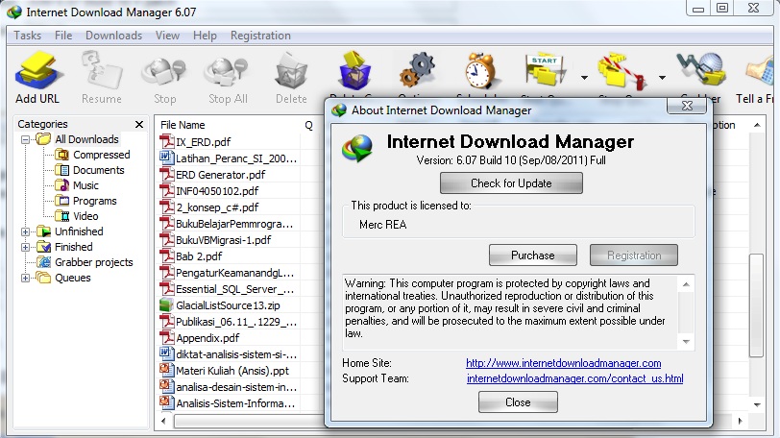Open the Downloads menu
The width and height of the screenshot is (780, 438).
pos(114,36)
